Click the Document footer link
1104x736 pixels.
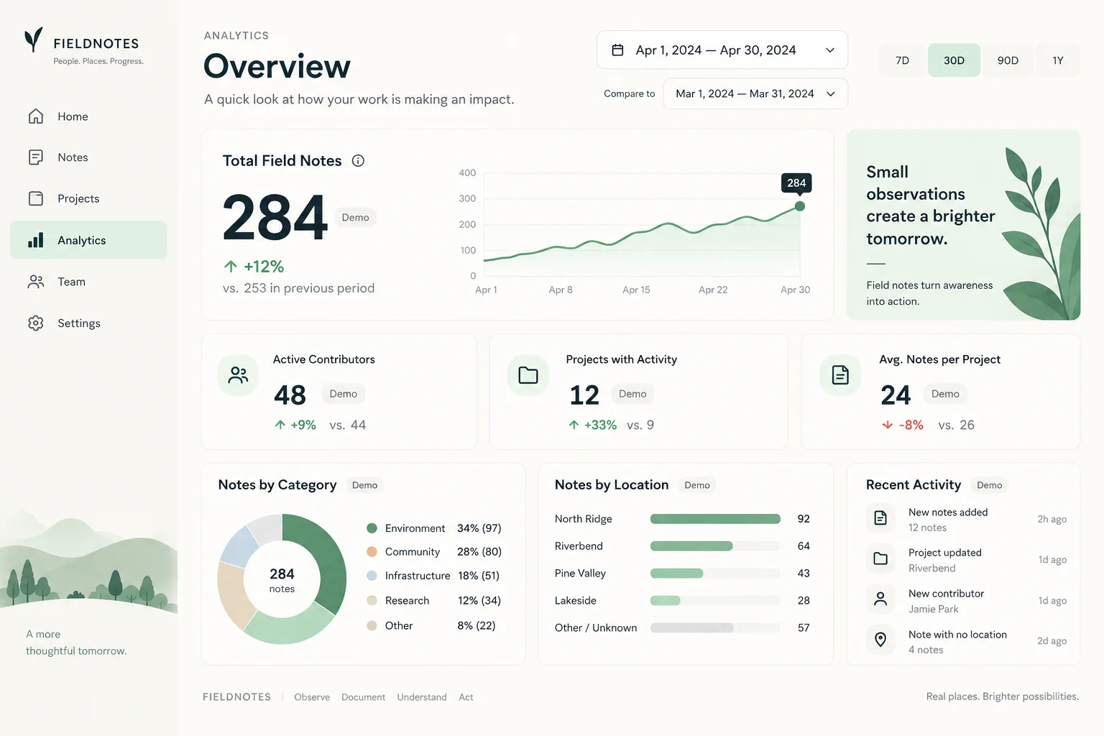(x=363, y=697)
